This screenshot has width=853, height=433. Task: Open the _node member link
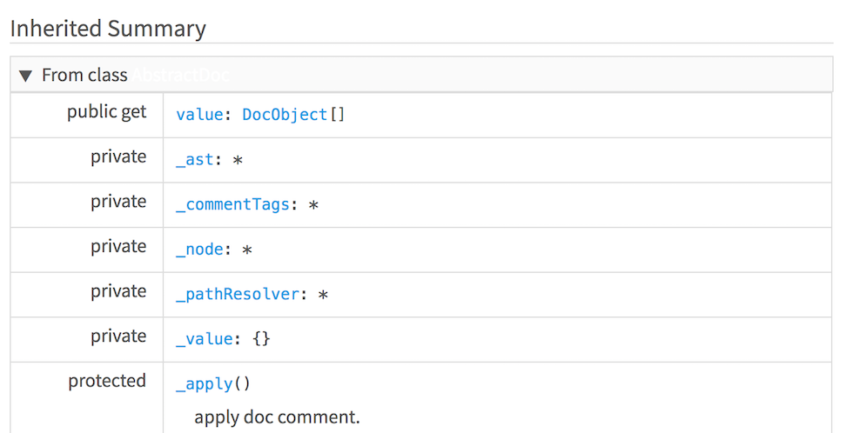click(199, 250)
